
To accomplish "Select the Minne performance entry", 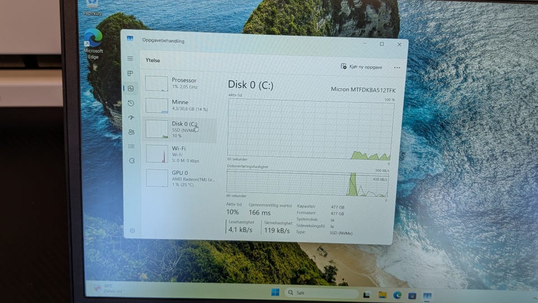I will [180, 105].
